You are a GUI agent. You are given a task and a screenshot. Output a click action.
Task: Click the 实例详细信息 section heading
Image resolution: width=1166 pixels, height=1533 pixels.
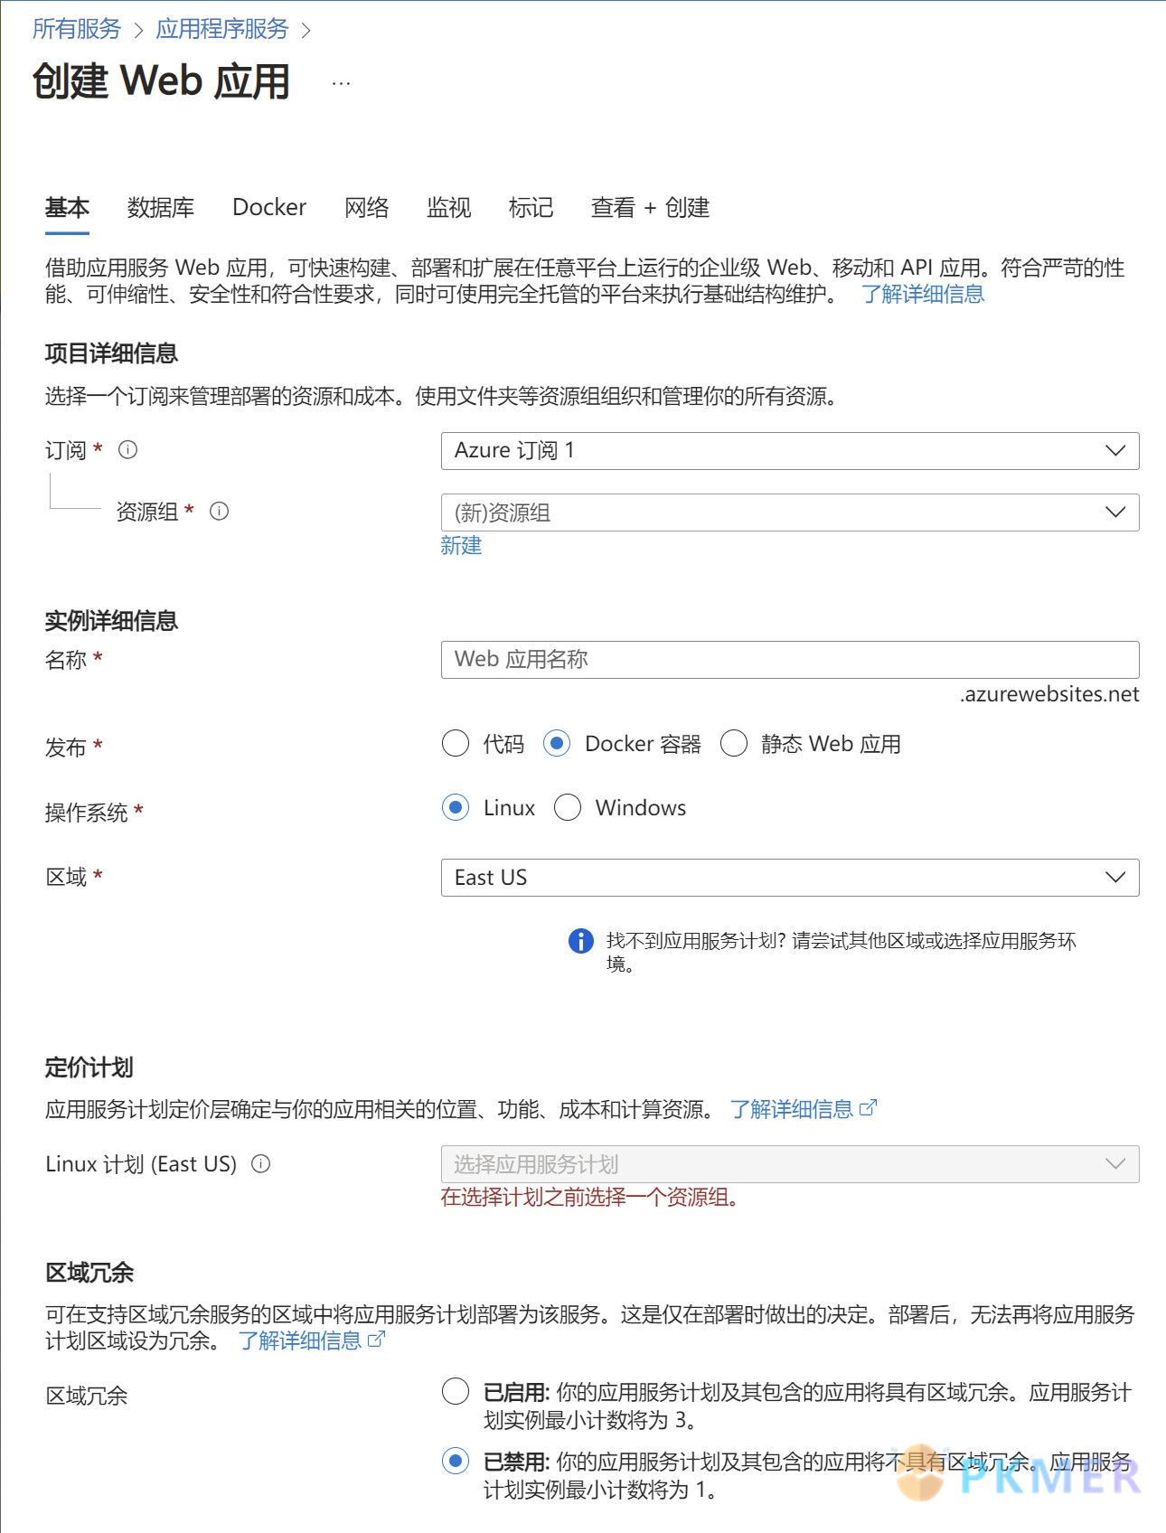(111, 621)
